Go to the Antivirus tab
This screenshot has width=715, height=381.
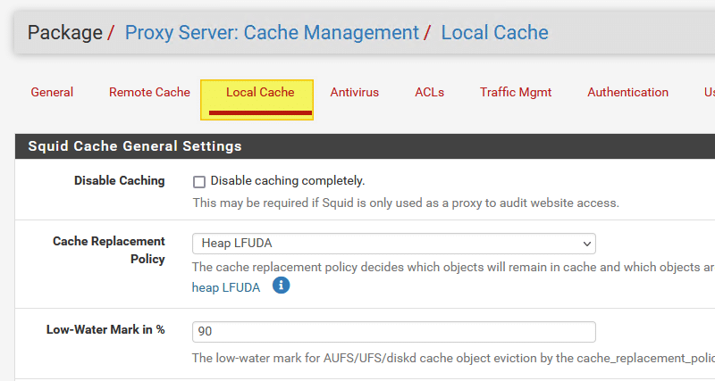click(355, 92)
